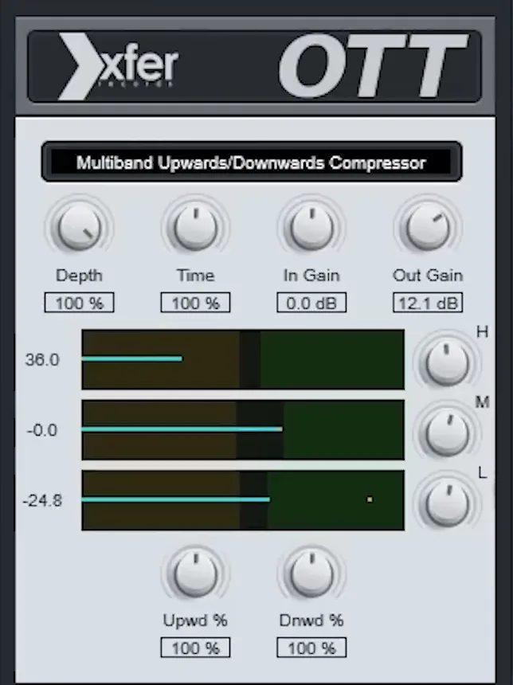
Task: Click the Time label
Action: point(195,276)
